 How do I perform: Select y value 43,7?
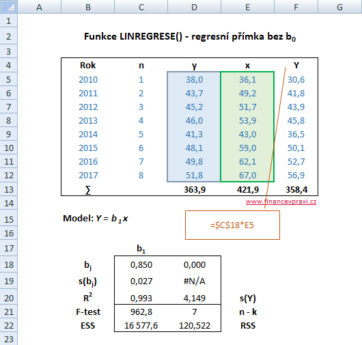[x=195, y=94]
